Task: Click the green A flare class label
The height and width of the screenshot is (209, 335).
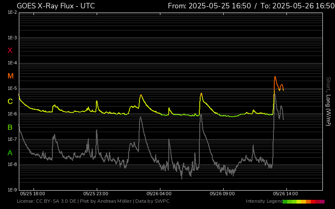Action: click(10, 153)
